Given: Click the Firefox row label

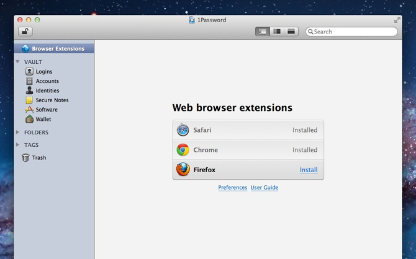Looking at the screenshot, I should click(204, 170).
